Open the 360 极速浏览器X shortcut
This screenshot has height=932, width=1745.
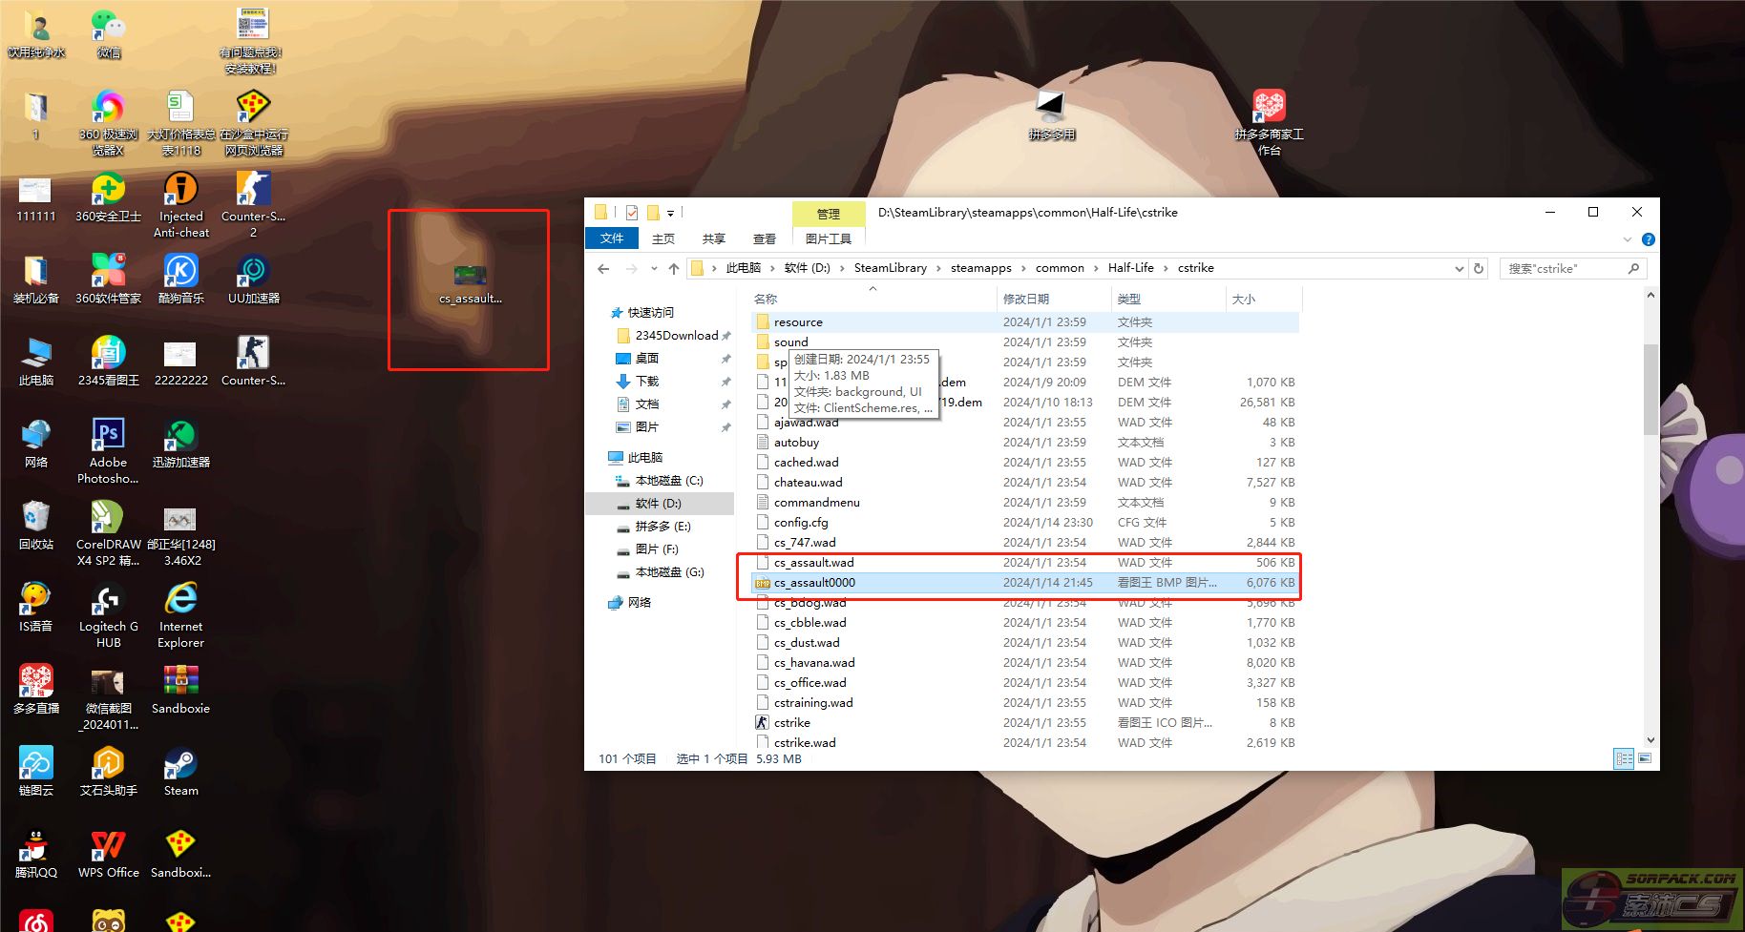pos(108,123)
